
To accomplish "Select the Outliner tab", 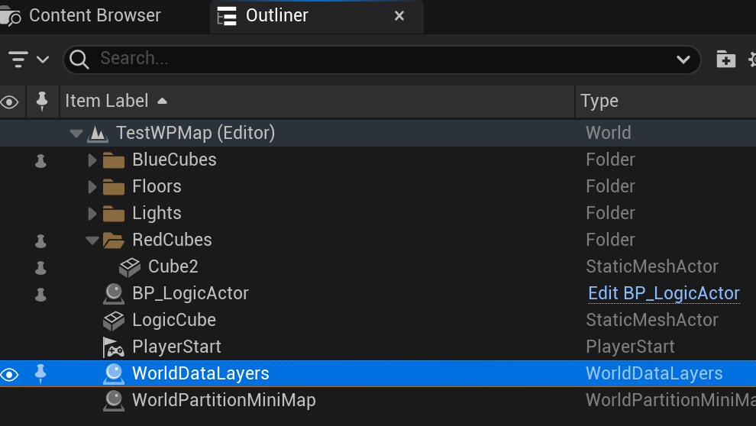I will tap(276, 15).
